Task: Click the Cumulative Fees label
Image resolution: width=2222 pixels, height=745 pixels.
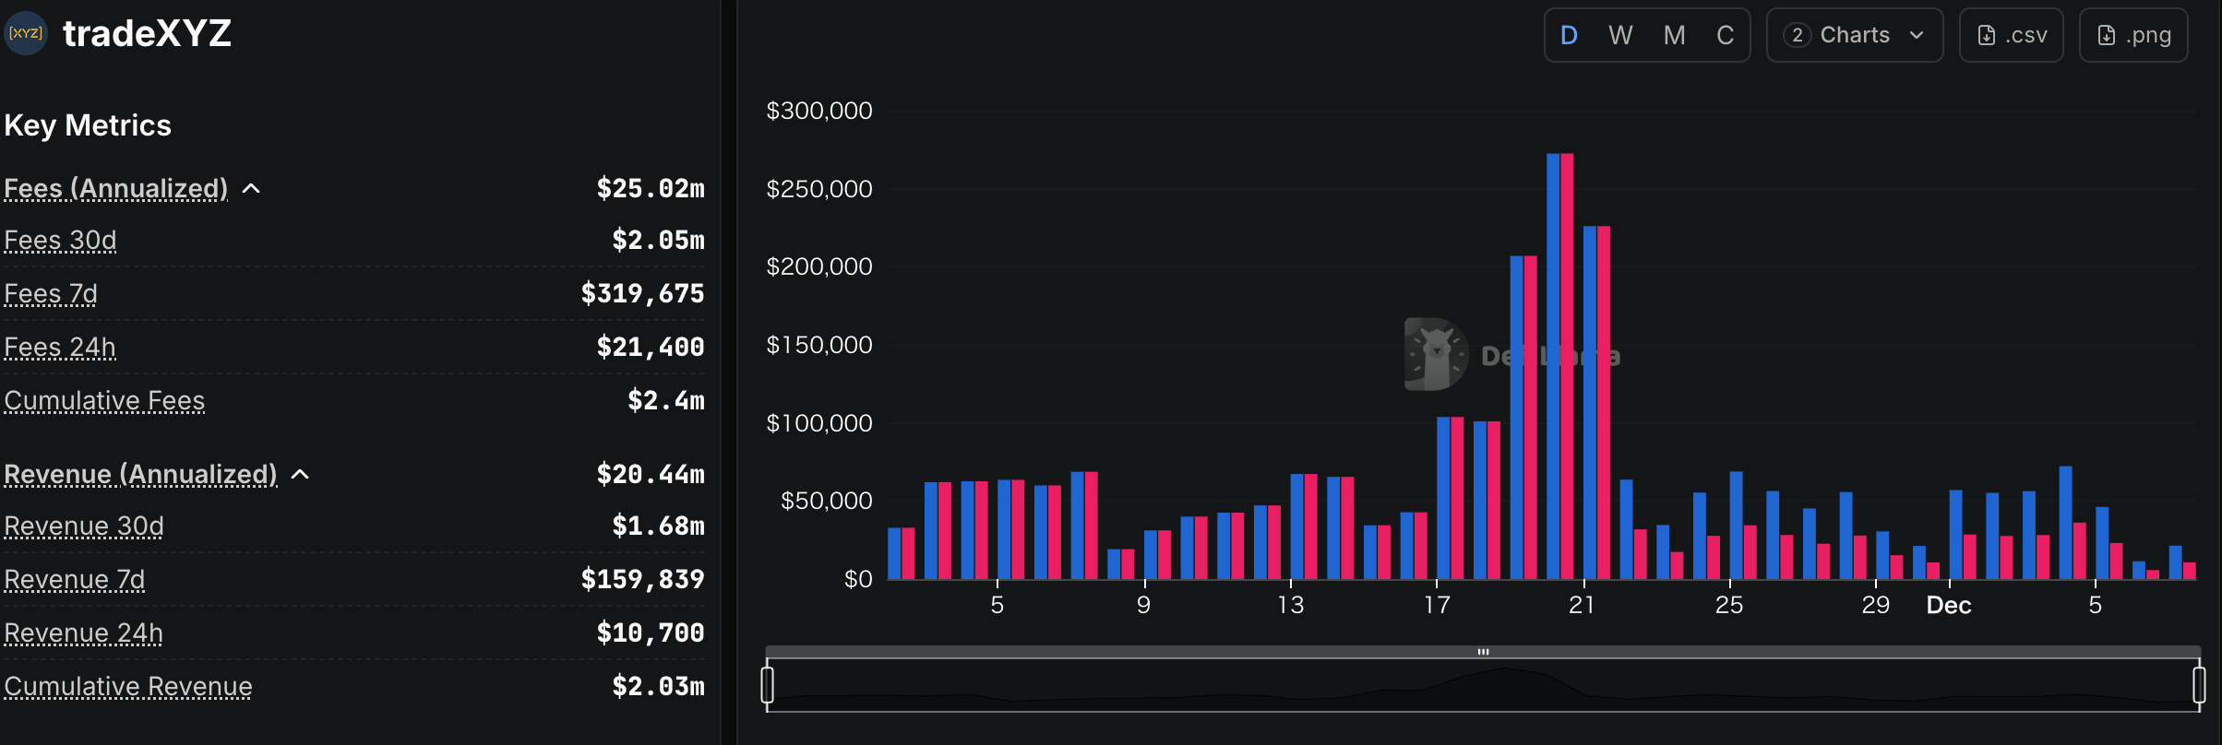Action: tap(104, 401)
